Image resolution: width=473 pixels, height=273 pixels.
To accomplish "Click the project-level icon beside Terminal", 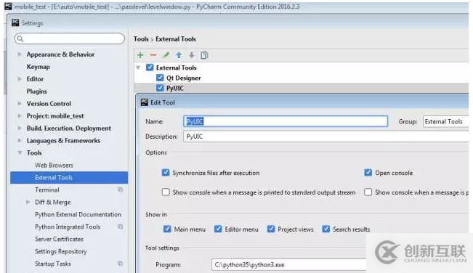I will click(x=120, y=190).
